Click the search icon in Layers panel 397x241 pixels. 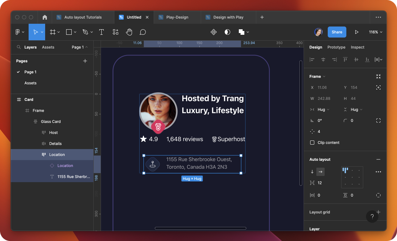tap(19, 47)
